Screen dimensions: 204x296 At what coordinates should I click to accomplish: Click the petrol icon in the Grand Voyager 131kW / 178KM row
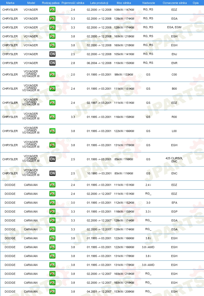click(x=52, y=145)
